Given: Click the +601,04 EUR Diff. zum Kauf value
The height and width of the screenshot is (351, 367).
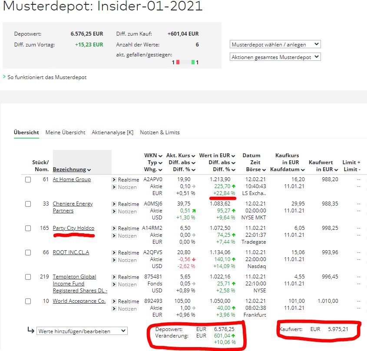Looking at the screenshot, I should tap(183, 34).
